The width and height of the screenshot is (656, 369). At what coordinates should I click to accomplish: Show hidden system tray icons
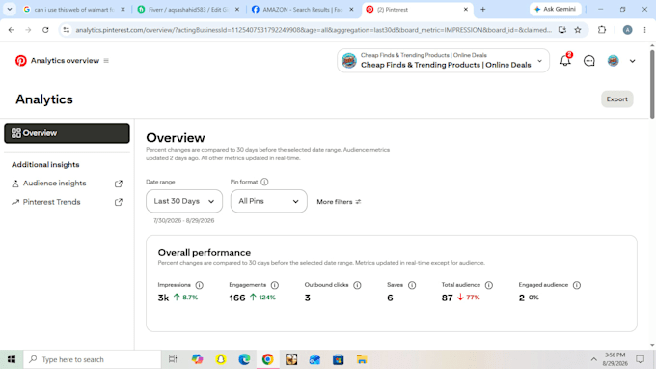coord(593,359)
